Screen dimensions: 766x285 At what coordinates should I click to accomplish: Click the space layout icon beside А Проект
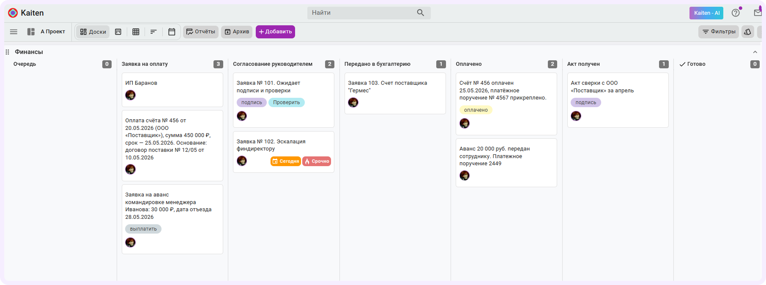(x=31, y=32)
